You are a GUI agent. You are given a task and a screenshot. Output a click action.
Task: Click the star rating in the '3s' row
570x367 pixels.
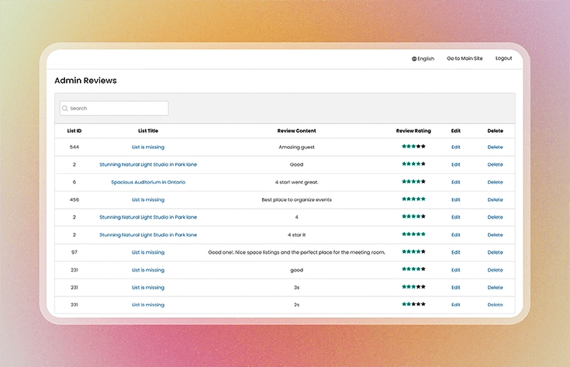coord(413,286)
